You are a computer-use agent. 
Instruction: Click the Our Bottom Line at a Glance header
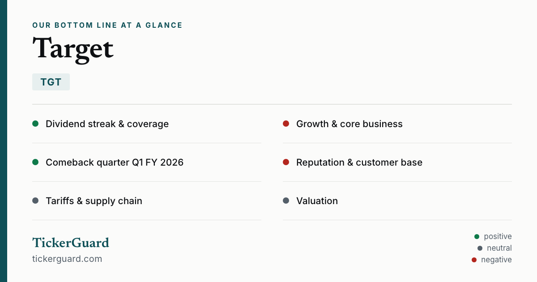(107, 26)
